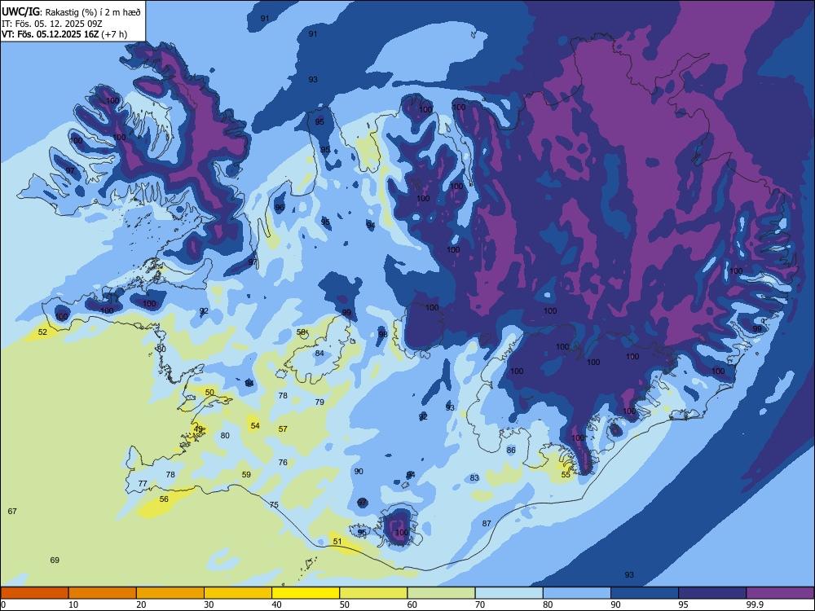The image size is (815, 611).
Task: Click the above-99.9% purple legend swatch
Action: [x=780, y=593]
